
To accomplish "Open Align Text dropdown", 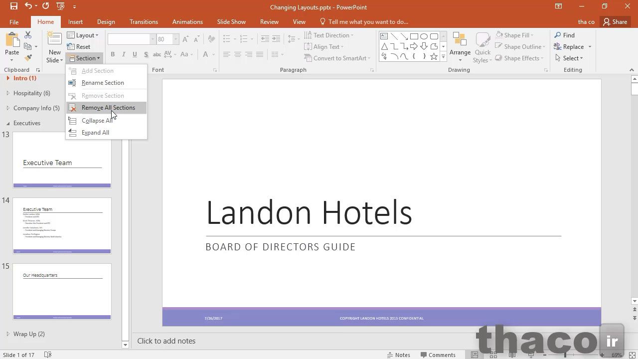I will coord(323,47).
